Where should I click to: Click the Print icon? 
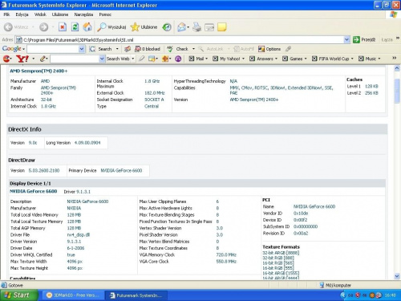coord(197,27)
